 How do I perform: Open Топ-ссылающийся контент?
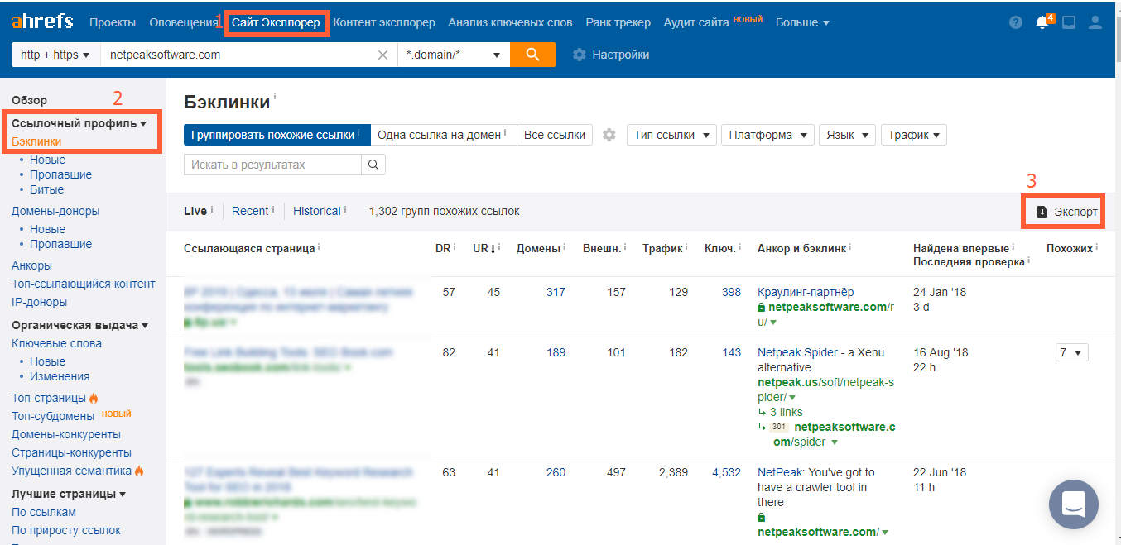(x=84, y=284)
